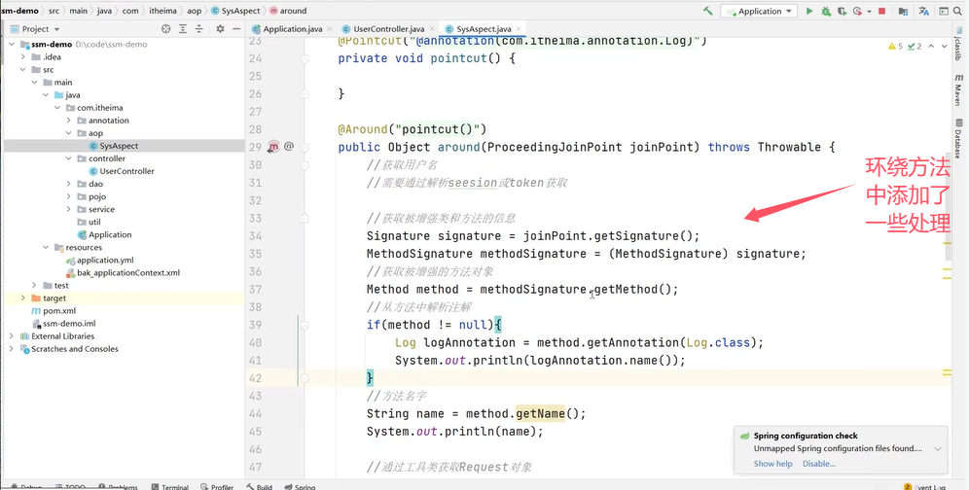
Task: Click the aop breadcrumb in navigation bar
Action: tap(194, 11)
